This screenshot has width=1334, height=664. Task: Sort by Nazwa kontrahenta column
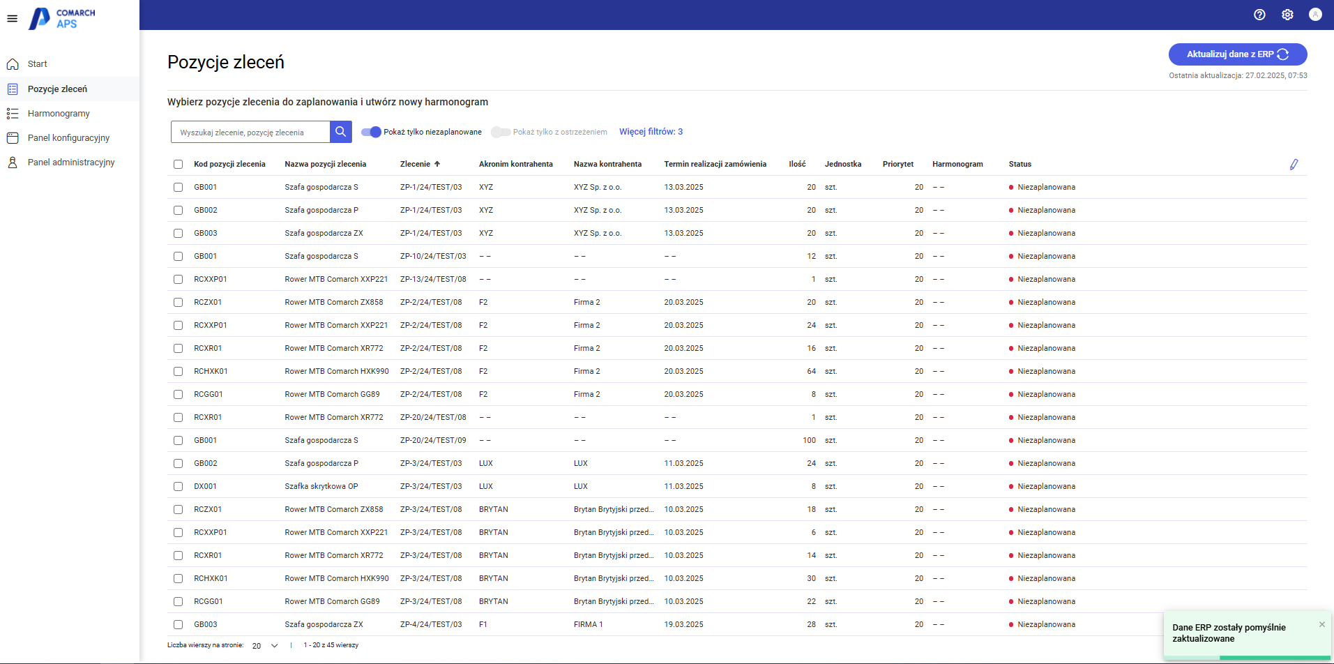607,164
